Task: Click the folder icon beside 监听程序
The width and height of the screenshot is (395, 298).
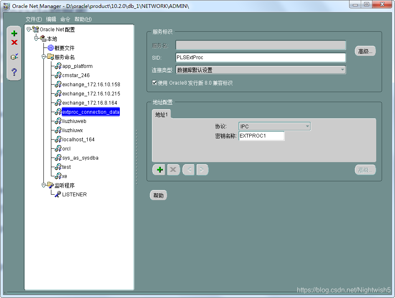Action: (51, 185)
